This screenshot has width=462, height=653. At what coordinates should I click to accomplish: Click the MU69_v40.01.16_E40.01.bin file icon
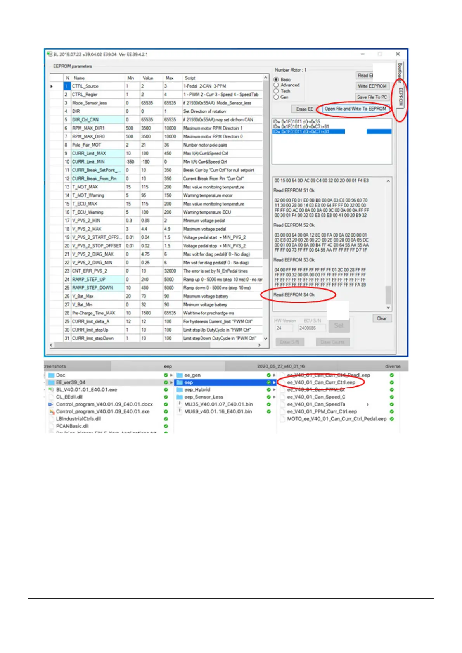180,411
